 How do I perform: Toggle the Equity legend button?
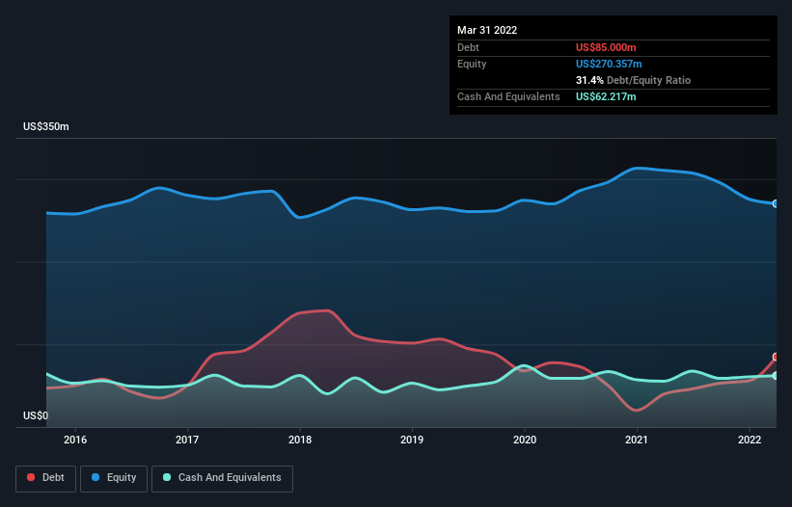(x=114, y=478)
